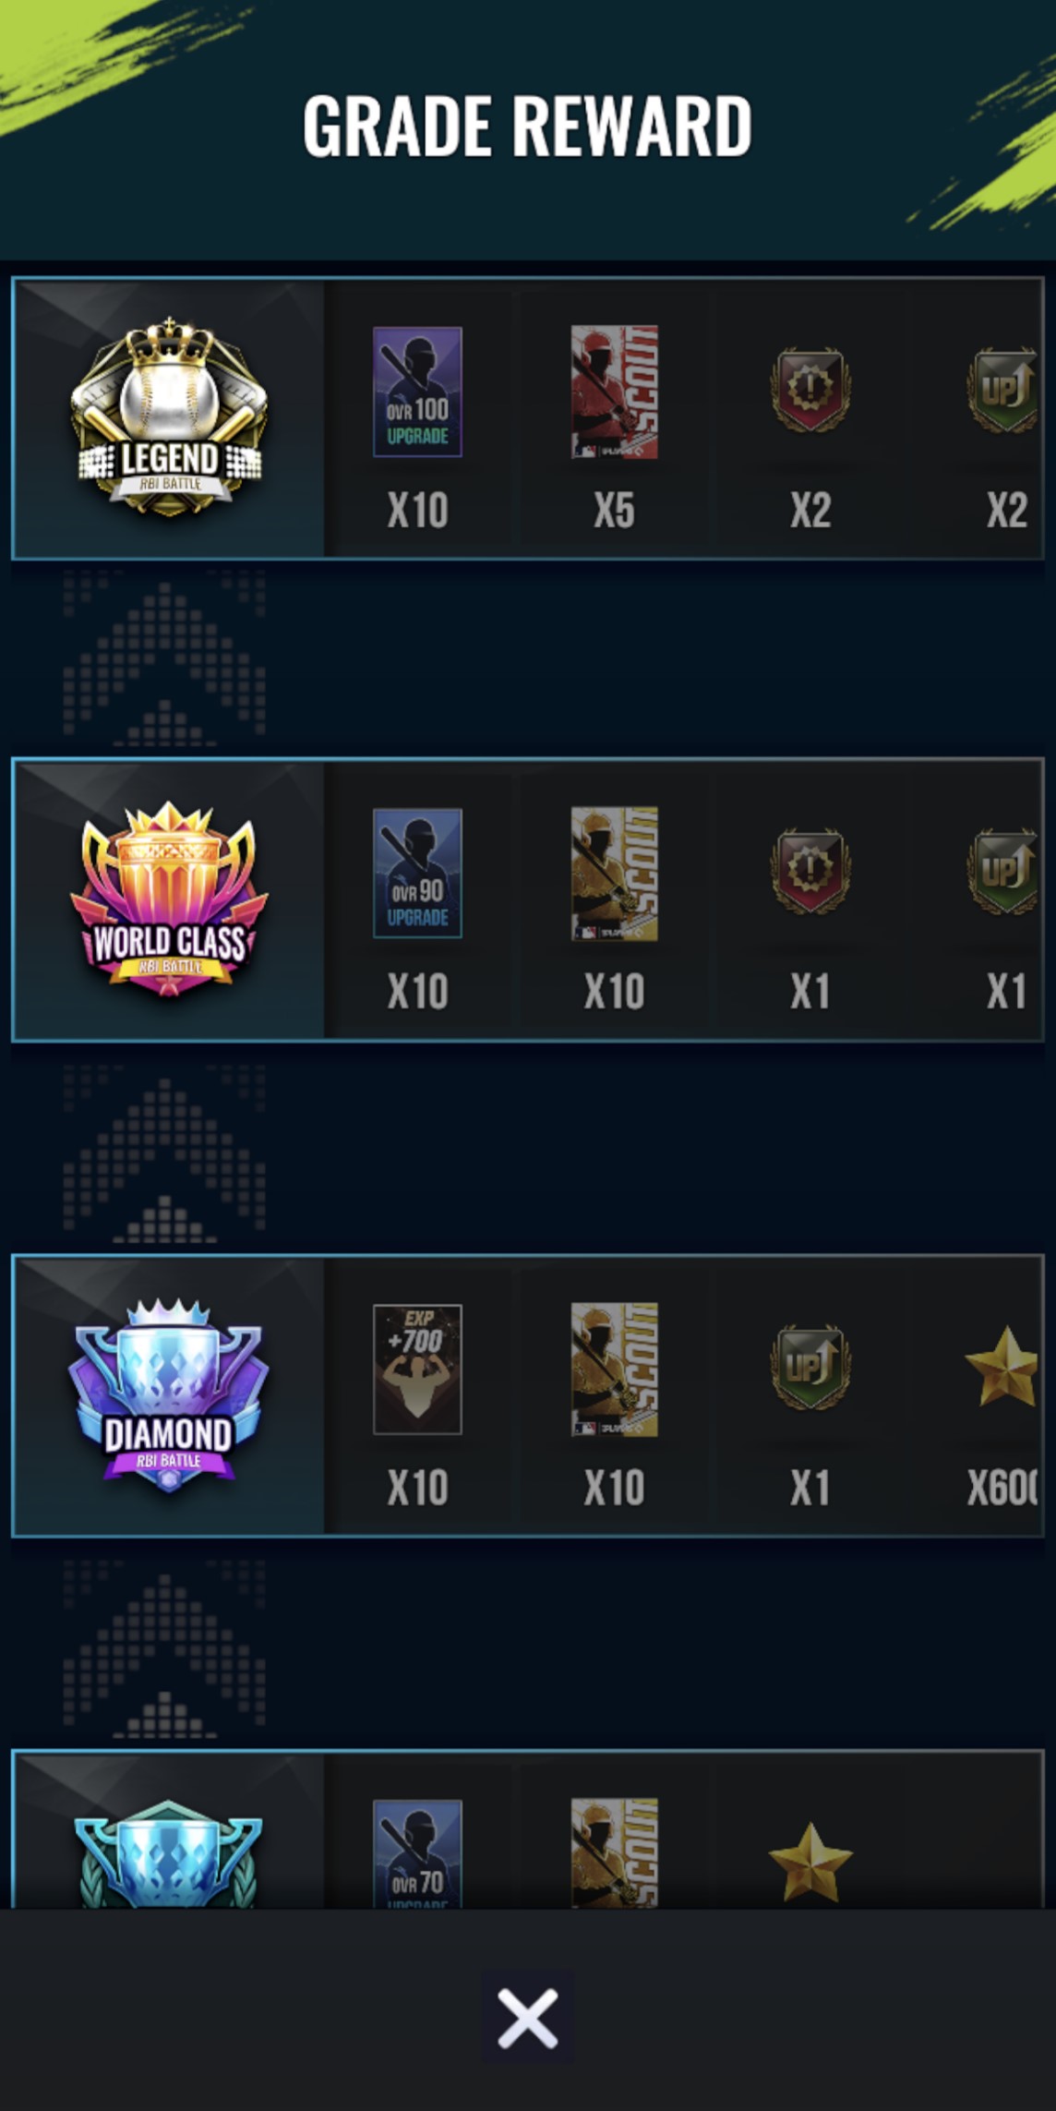Viewport: 1056px width, 2111px height.
Task: Tap the light-blue trophy badge at bottom
Action: click(169, 1853)
